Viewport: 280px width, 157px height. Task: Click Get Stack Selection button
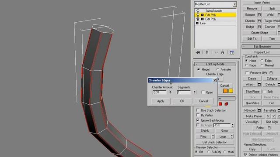[215, 142]
